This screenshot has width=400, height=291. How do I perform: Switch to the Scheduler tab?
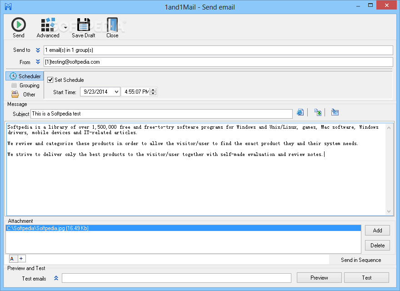tap(25, 76)
